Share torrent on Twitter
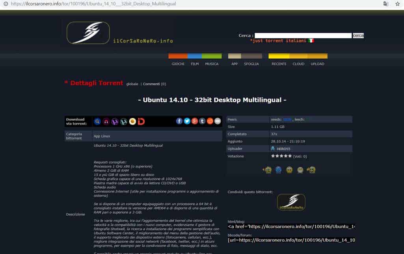This screenshot has width=404, height=254. [x=187, y=121]
